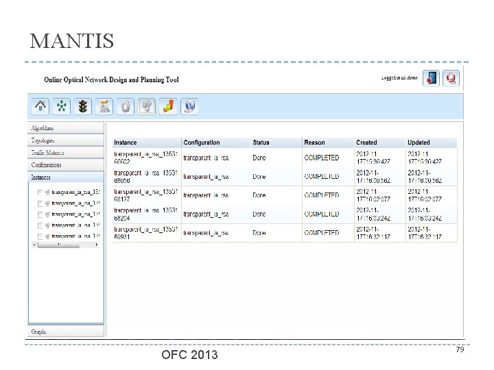Click sidebar scrollbar right arrow
This screenshot has height=370, width=494.
pos(97,245)
